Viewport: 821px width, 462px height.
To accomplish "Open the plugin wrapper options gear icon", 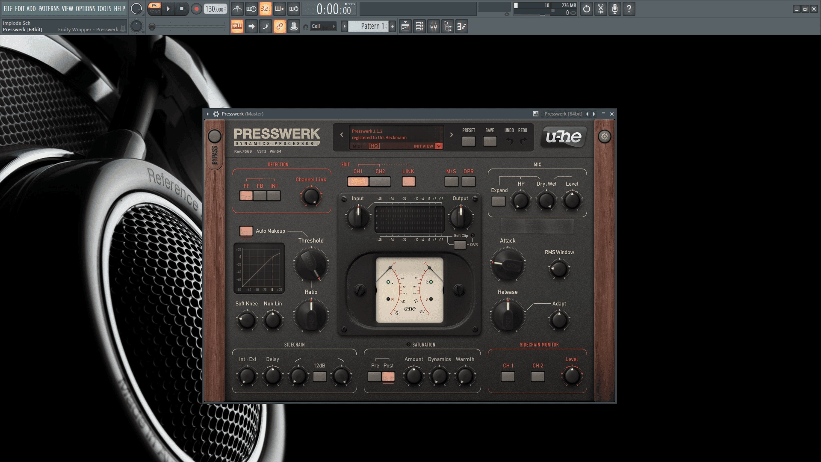I will 216,114.
